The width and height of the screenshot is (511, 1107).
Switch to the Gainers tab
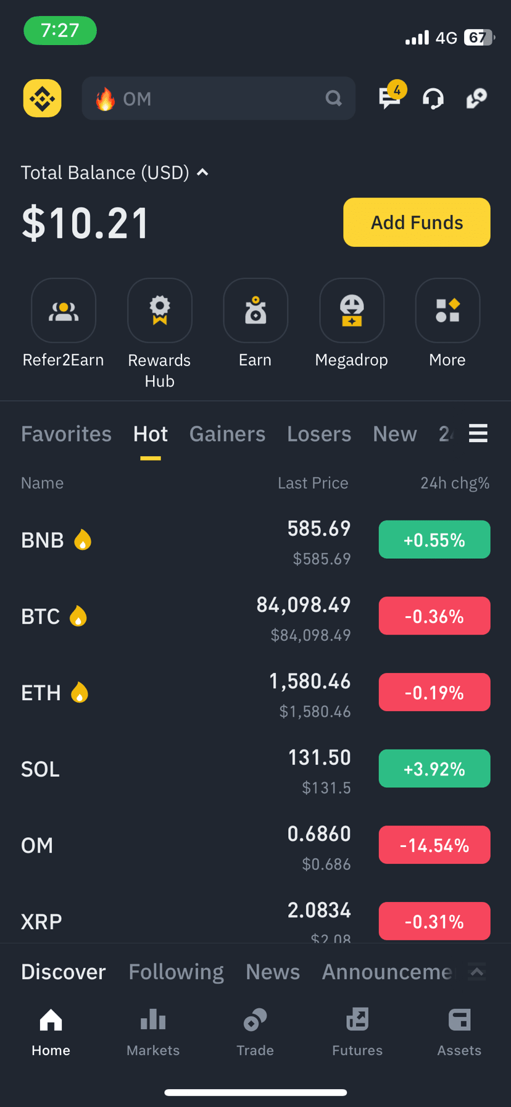227,434
